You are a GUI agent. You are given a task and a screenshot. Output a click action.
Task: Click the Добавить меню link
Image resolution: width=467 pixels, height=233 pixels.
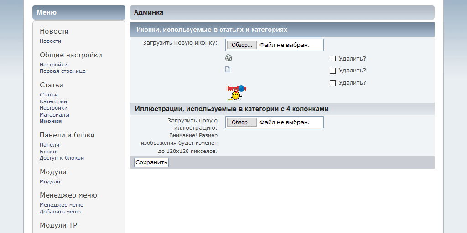(60, 212)
